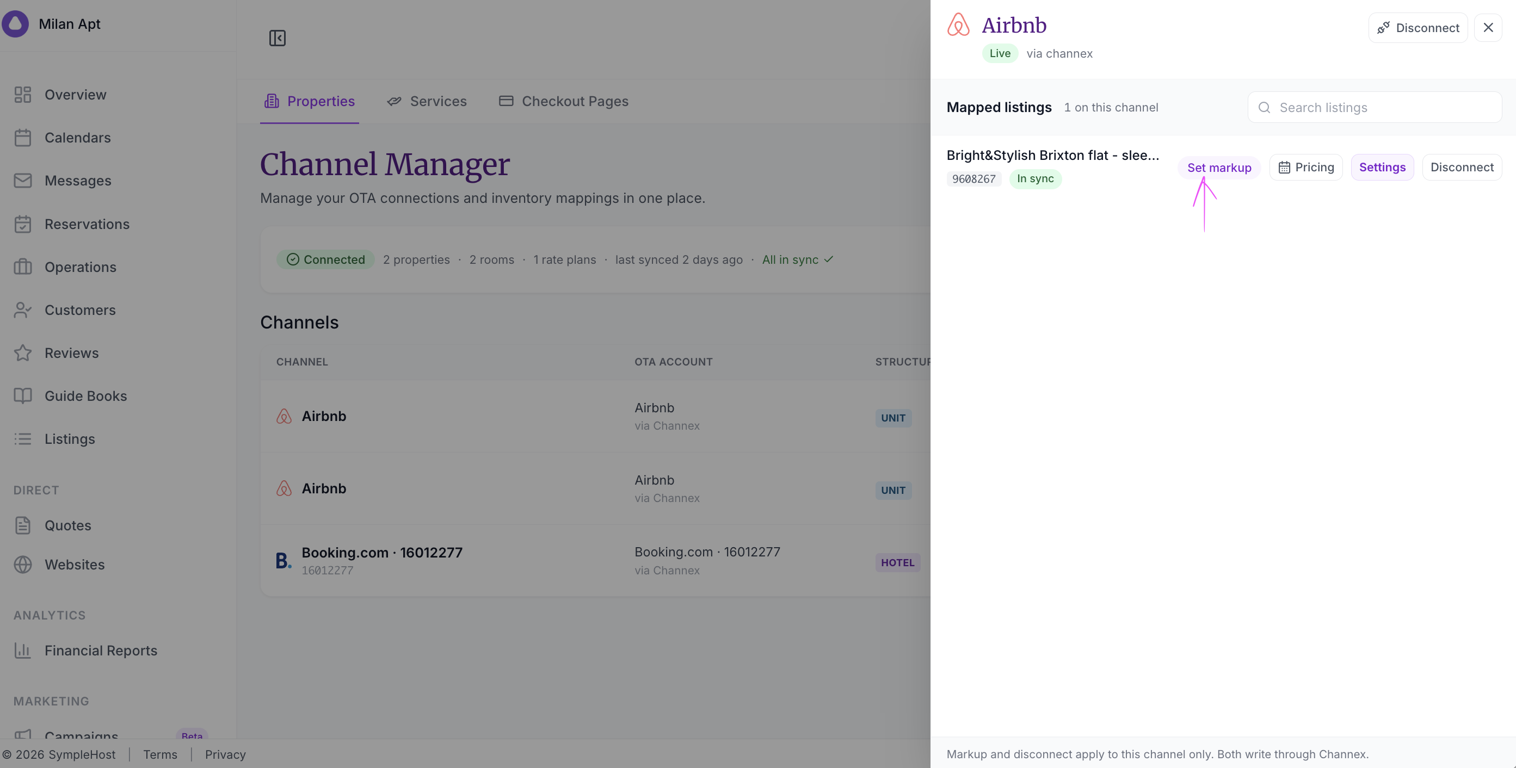Viewport: 1516px width, 768px height.
Task: Click the In sync status badge
Action: 1035,179
